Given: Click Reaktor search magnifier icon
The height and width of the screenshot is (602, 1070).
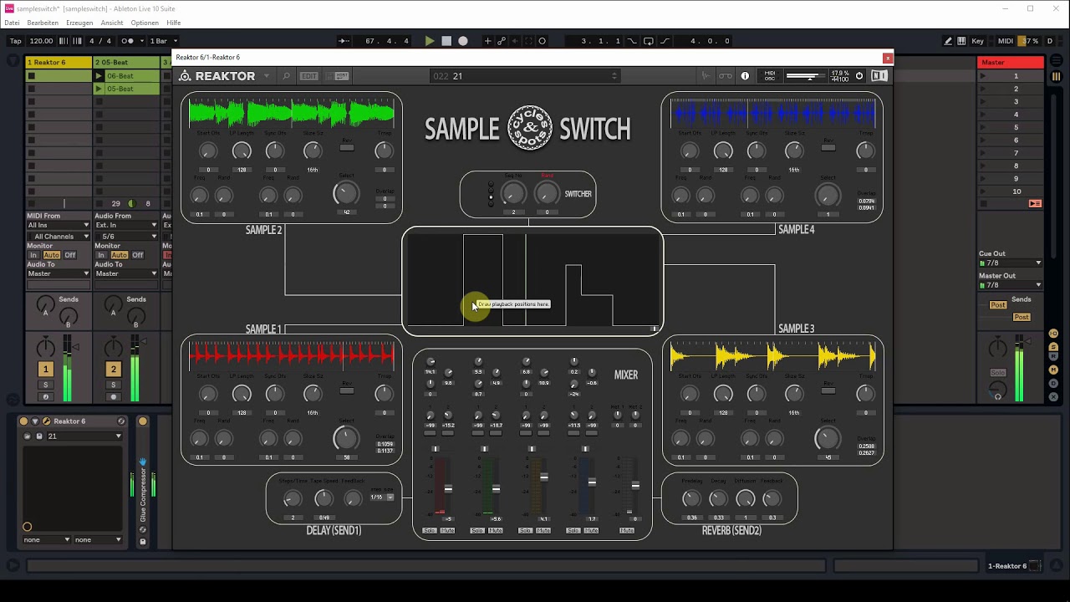Looking at the screenshot, I should point(286,76).
